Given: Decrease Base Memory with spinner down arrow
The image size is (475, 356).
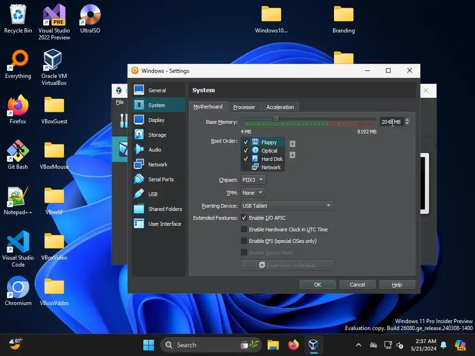Looking at the screenshot, I should (407, 123).
